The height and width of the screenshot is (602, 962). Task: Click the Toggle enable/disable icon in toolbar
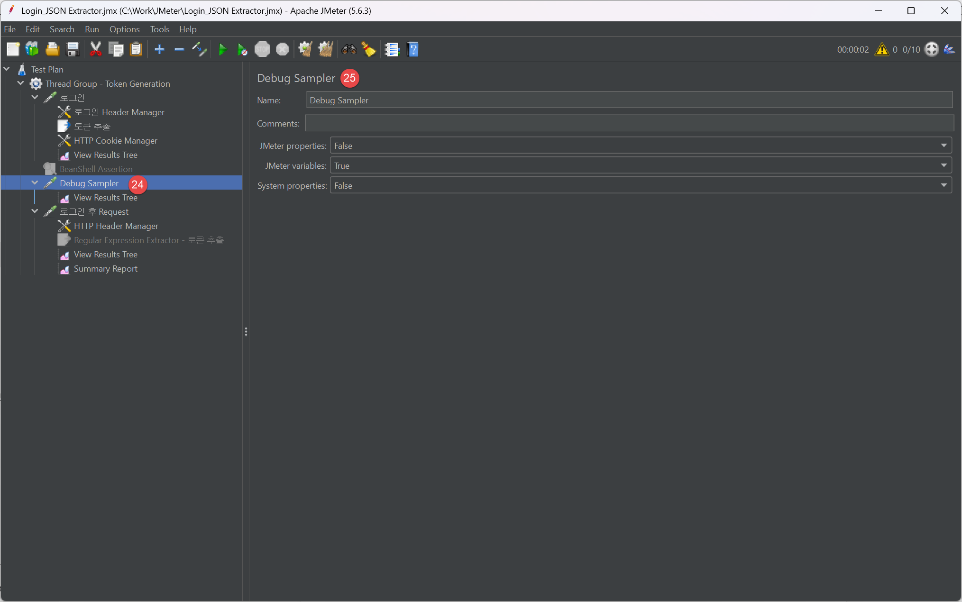pyautogui.click(x=199, y=49)
